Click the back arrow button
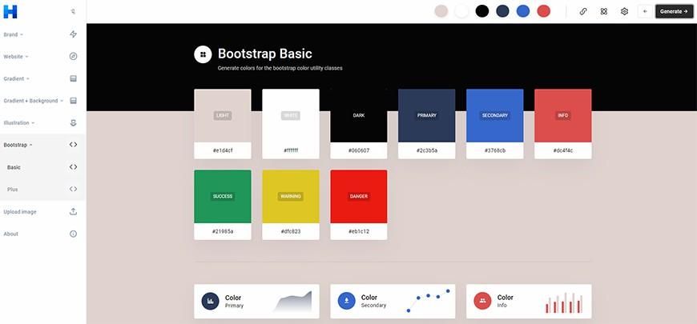 pyautogui.click(x=645, y=11)
